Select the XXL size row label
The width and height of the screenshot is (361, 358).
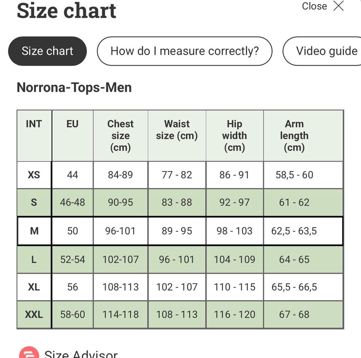34,314
